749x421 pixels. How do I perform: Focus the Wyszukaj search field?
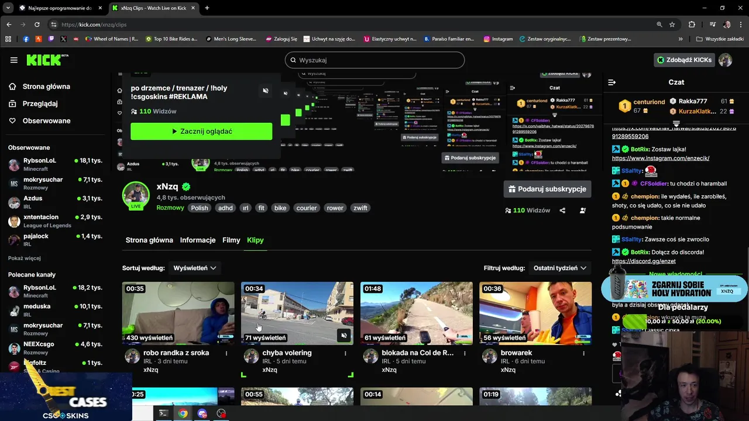pos(374,60)
